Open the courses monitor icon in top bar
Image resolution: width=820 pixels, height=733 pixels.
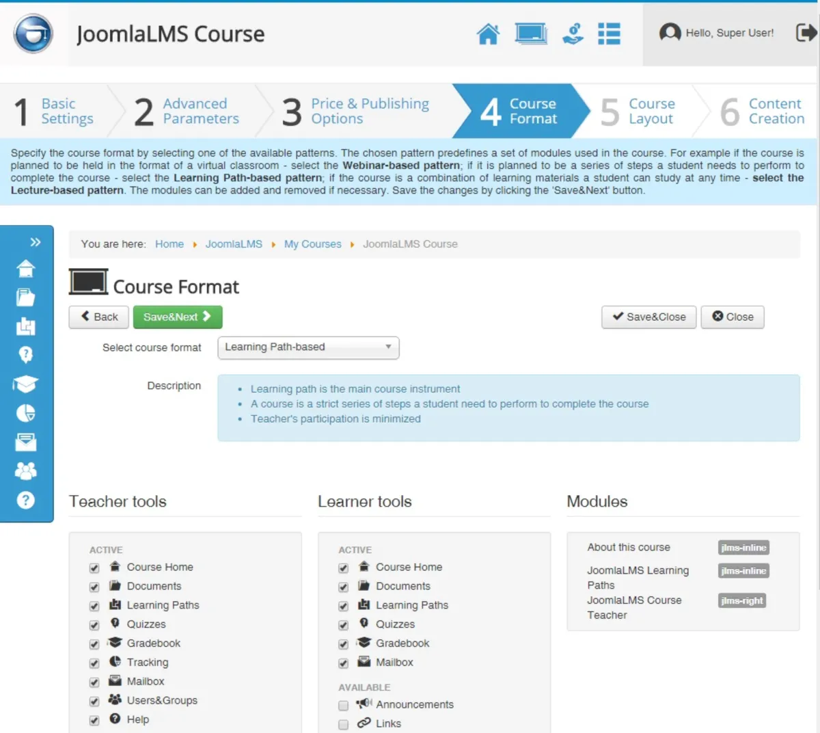click(531, 34)
